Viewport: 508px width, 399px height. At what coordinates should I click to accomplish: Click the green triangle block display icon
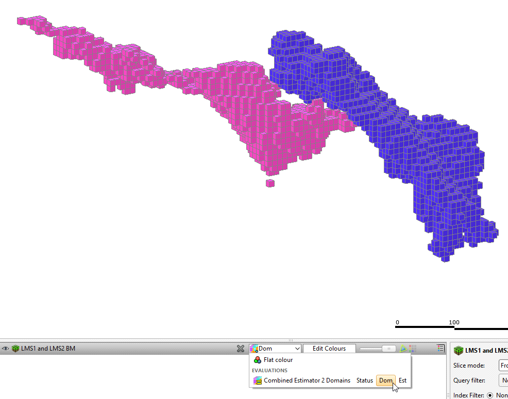point(403,349)
